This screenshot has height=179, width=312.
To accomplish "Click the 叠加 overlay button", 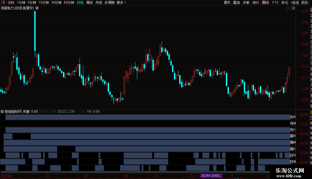I will point(236,2).
